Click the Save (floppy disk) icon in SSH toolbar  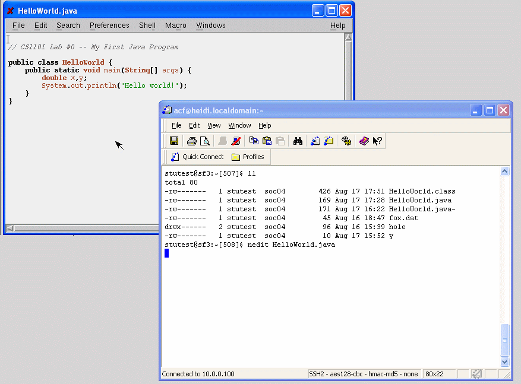pyautogui.click(x=174, y=141)
